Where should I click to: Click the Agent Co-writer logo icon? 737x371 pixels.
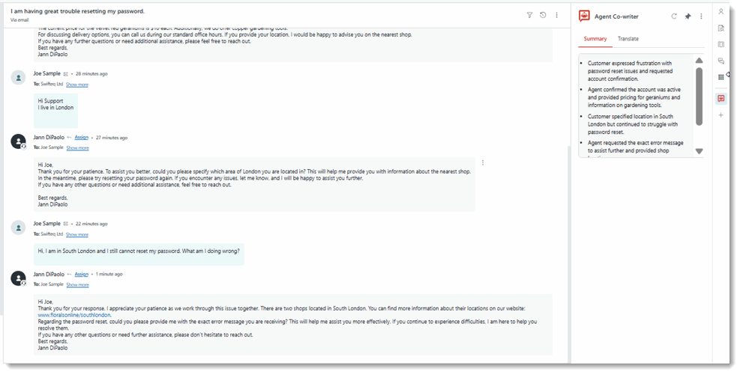tap(584, 16)
